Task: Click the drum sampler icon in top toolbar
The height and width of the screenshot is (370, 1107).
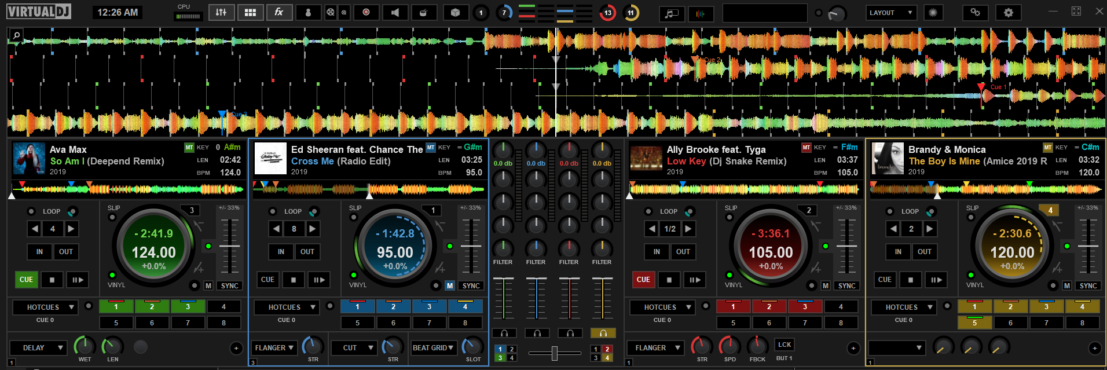Action: coord(424,12)
